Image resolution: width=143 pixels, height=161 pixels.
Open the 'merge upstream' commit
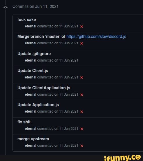click(x=33, y=139)
